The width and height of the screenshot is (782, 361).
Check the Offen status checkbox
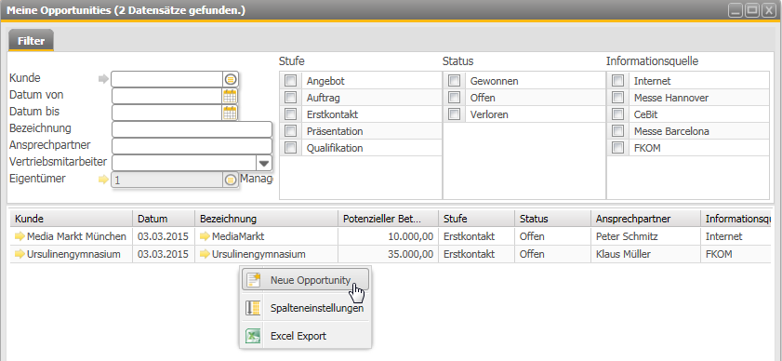pyautogui.click(x=454, y=98)
